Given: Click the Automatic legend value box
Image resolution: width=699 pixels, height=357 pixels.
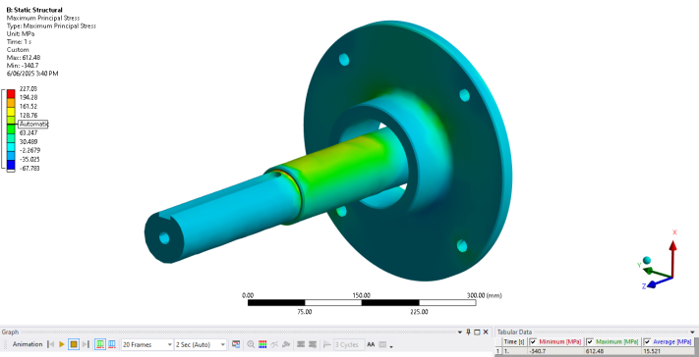Looking at the screenshot, I should click(33, 124).
